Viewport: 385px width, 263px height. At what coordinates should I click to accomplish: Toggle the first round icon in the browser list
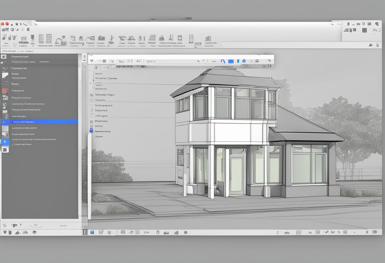click(92, 95)
